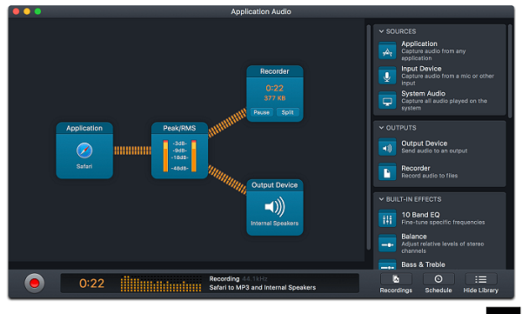
Task: Select the Input Device microphone icon
Action: [x=387, y=76]
